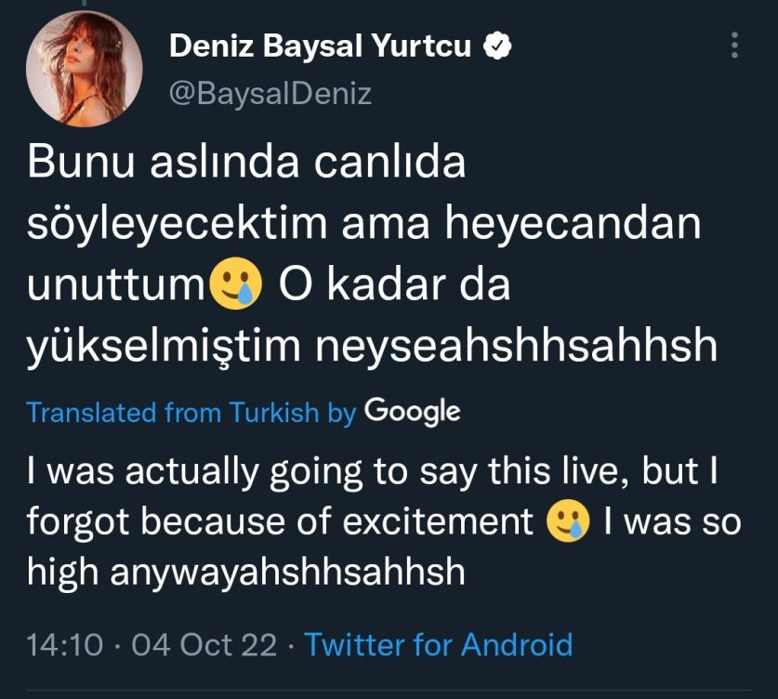This screenshot has height=699, width=778.
Task: Open the three-dot more options menu
Action: click(x=735, y=45)
